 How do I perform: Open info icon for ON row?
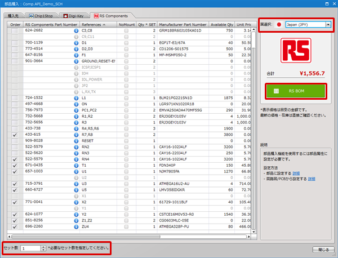coord(76,104)
